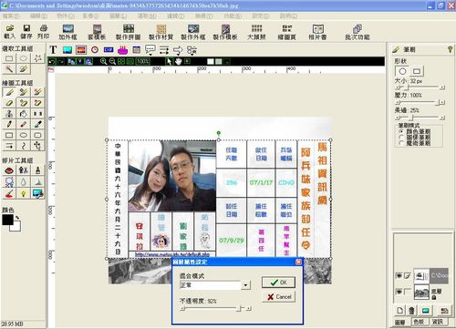The width and height of the screenshot is (456, 329).
Task: Click the 載入 open-folder toolbar icon
Action: [10, 32]
